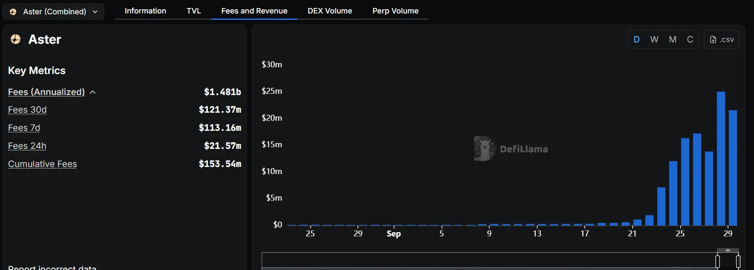Viewport: 754px width, 270px height.
Task: Click the grip on top of the range selection
Action: click(x=728, y=250)
